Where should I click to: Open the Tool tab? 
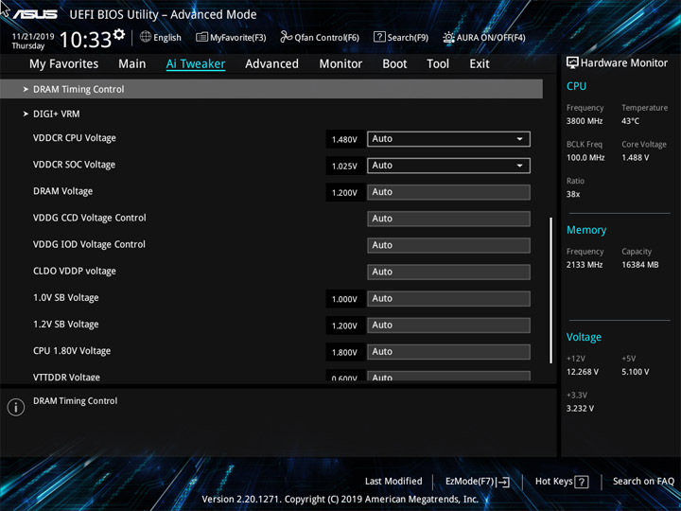tap(438, 64)
